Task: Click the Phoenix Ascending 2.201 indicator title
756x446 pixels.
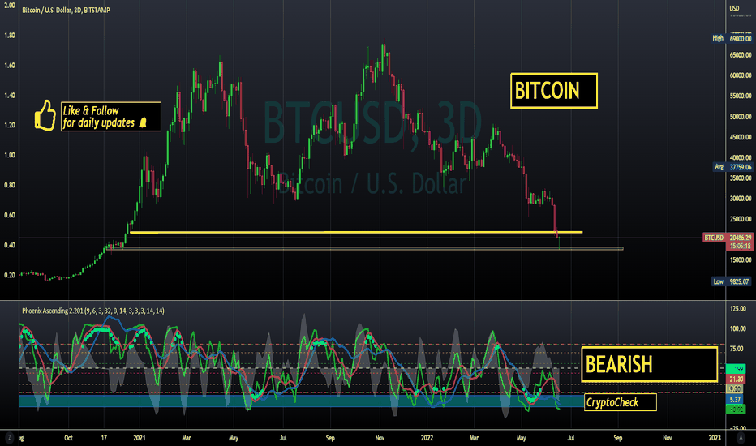Action: click(93, 311)
